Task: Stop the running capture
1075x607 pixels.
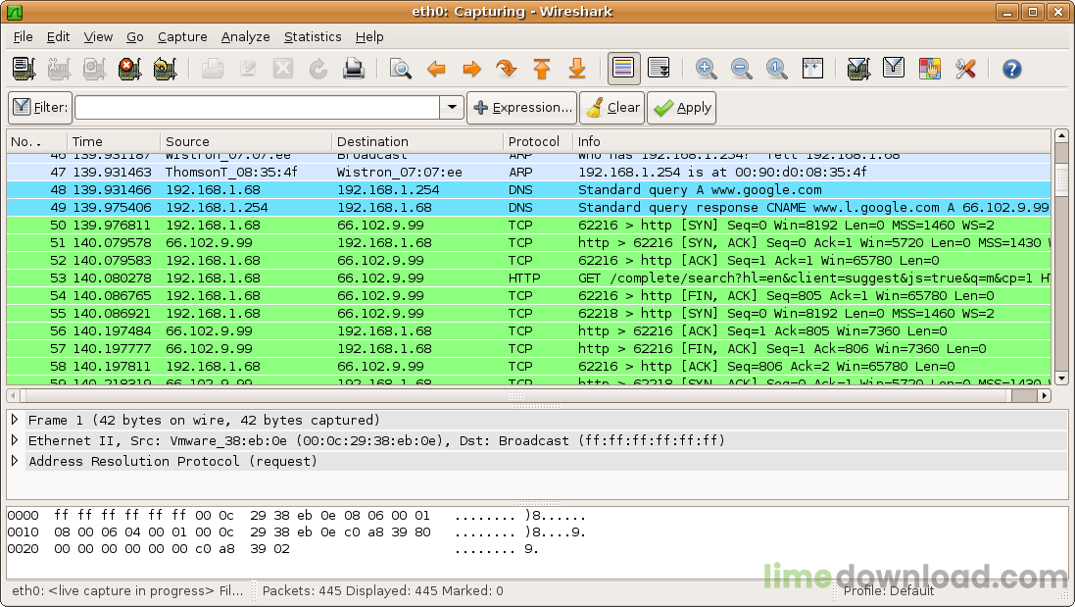Action: pyautogui.click(x=128, y=69)
